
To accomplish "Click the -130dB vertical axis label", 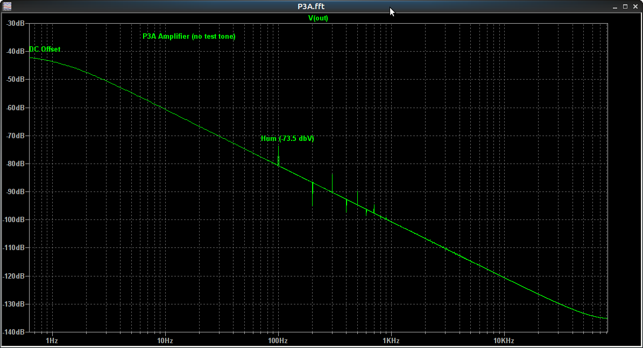I will click(14, 304).
